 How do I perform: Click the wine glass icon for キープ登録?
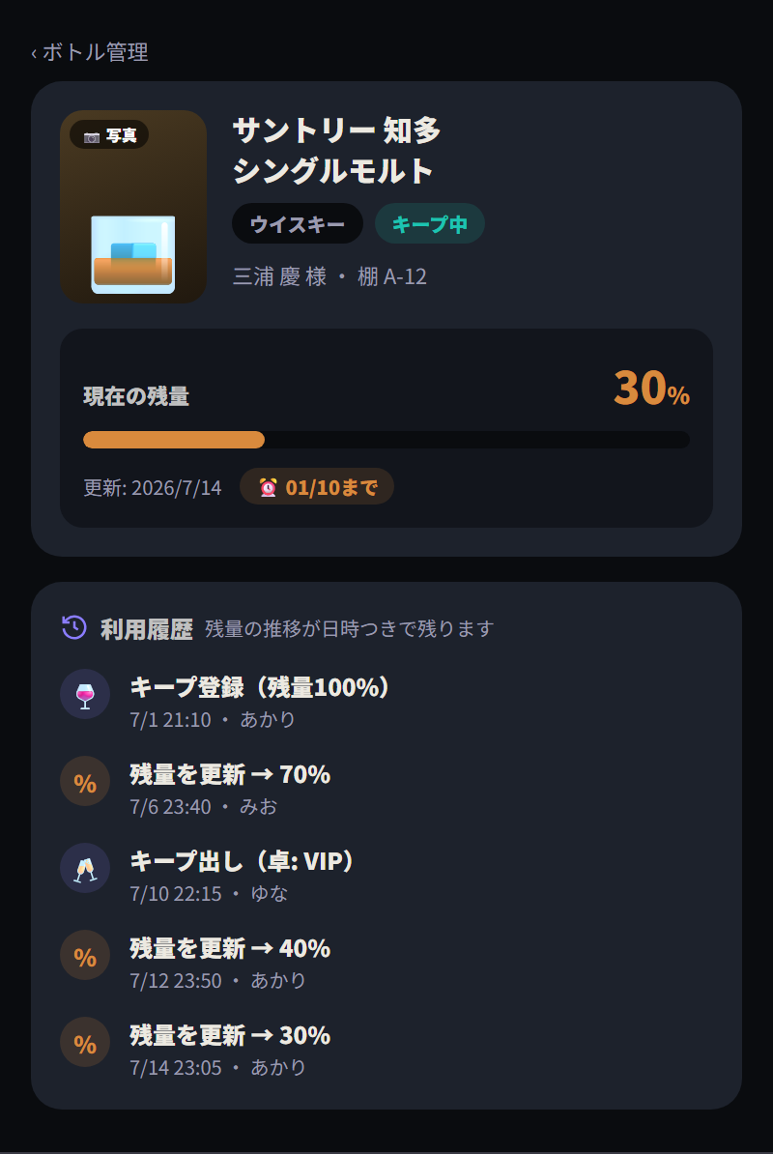point(85,694)
